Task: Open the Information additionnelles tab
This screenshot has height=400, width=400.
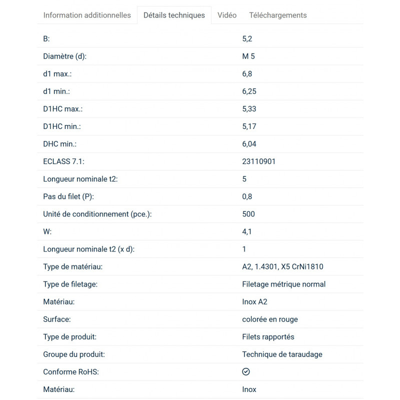Action: point(87,15)
